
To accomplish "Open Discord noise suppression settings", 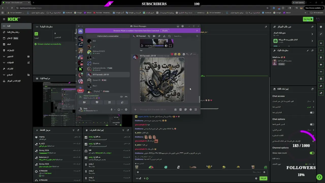I will (x=121, y=97).
